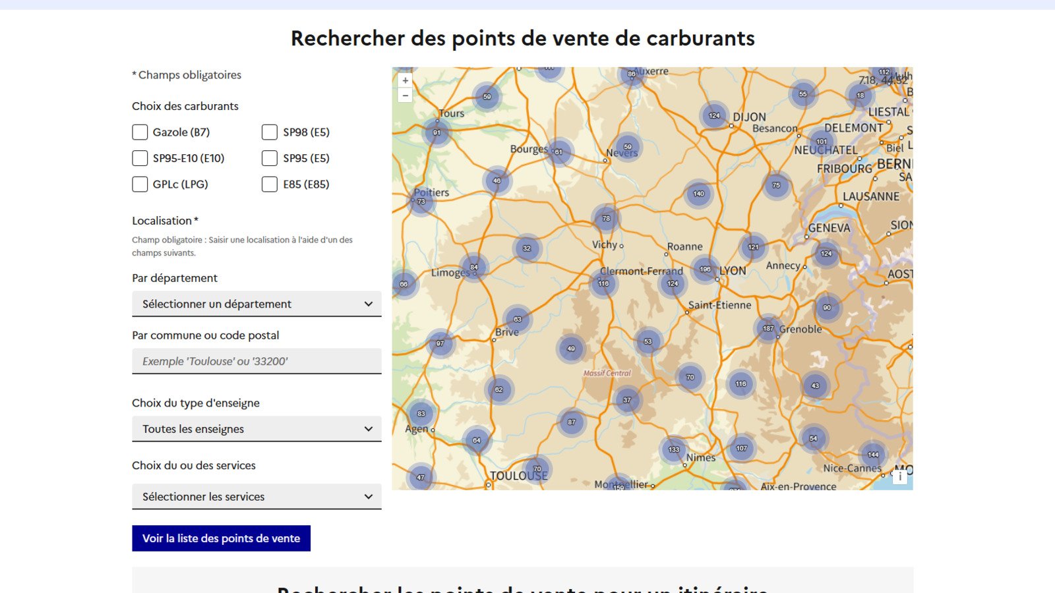Screen dimensions: 1055x593
Task: Open the 187 cluster at Grenoble
Action: click(x=768, y=328)
